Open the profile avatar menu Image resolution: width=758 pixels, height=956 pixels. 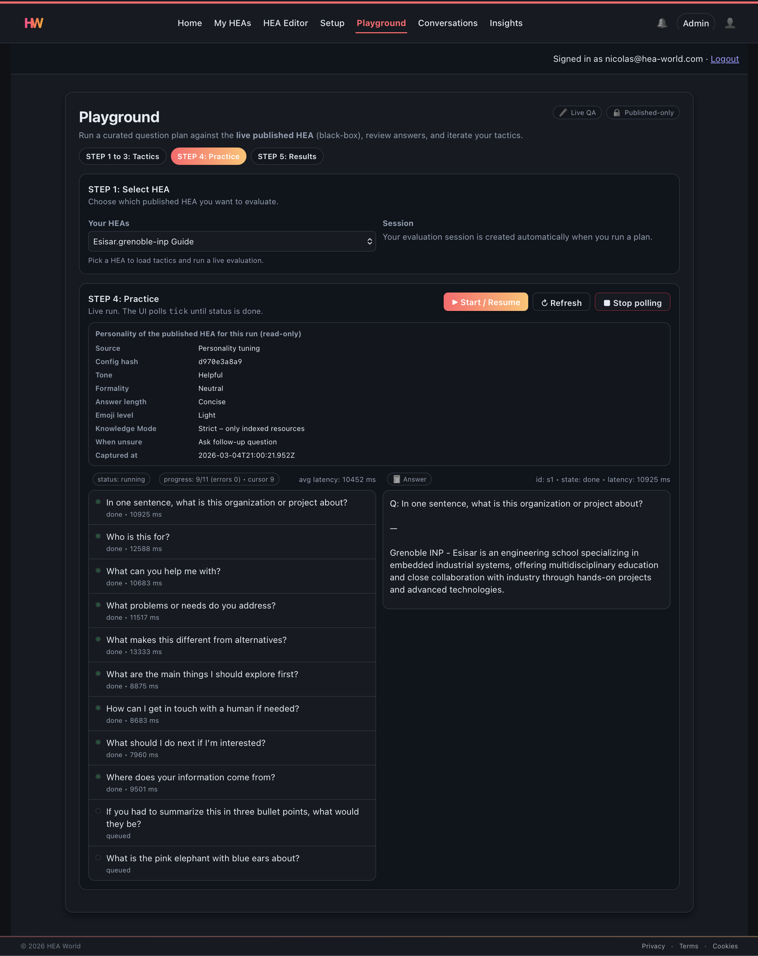730,23
